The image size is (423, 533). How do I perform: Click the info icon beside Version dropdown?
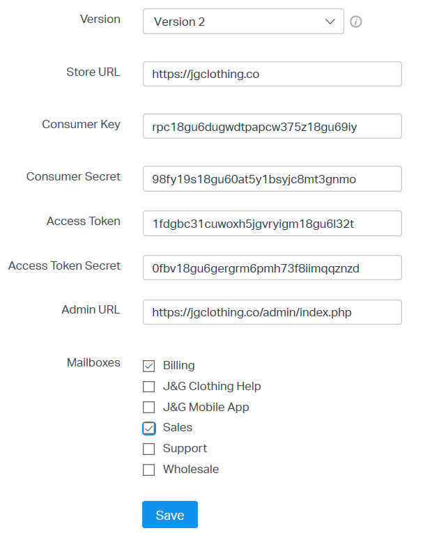356,22
